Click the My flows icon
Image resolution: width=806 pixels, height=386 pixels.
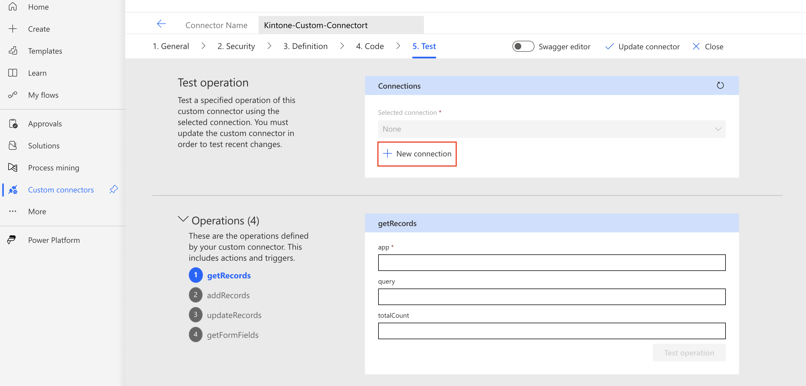pyautogui.click(x=12, y=95)
